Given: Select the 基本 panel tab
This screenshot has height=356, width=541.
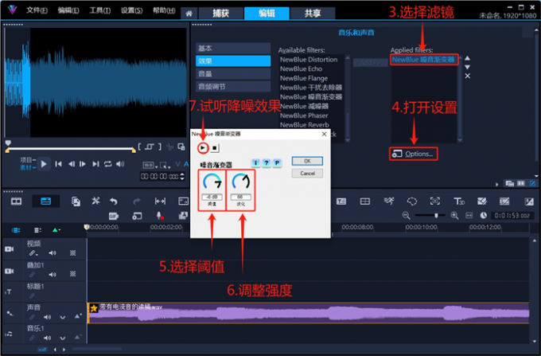Looking at the screenshot, I should pyautogui.click(x=233, y=48).
